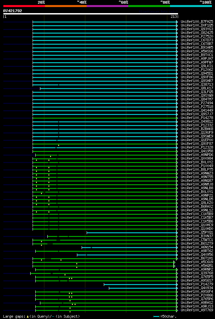Pick the UniRef100_C5WTC1 entry
Viewport: 215px width, 319px height.
point(197,240)
